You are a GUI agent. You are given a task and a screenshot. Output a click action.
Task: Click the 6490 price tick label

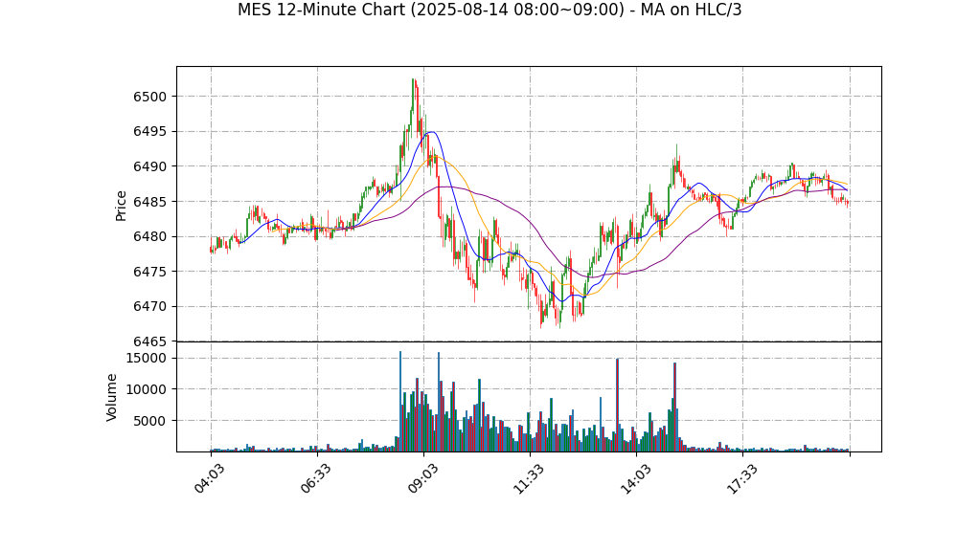click(x=149, y=166)
